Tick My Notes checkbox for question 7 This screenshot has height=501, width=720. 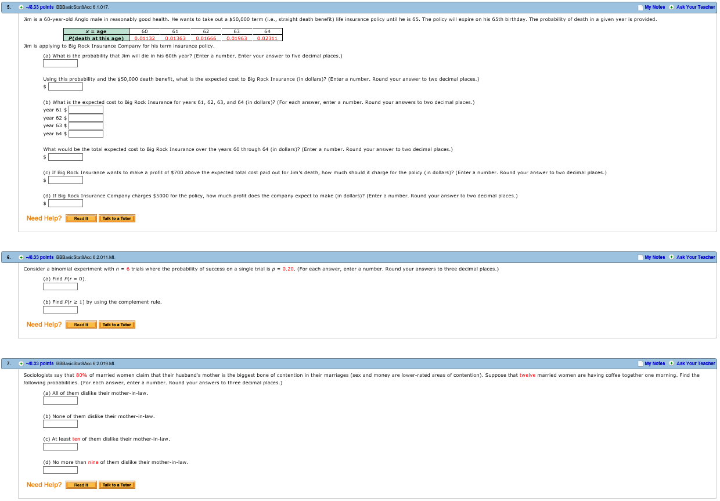[x=640, y=363]
